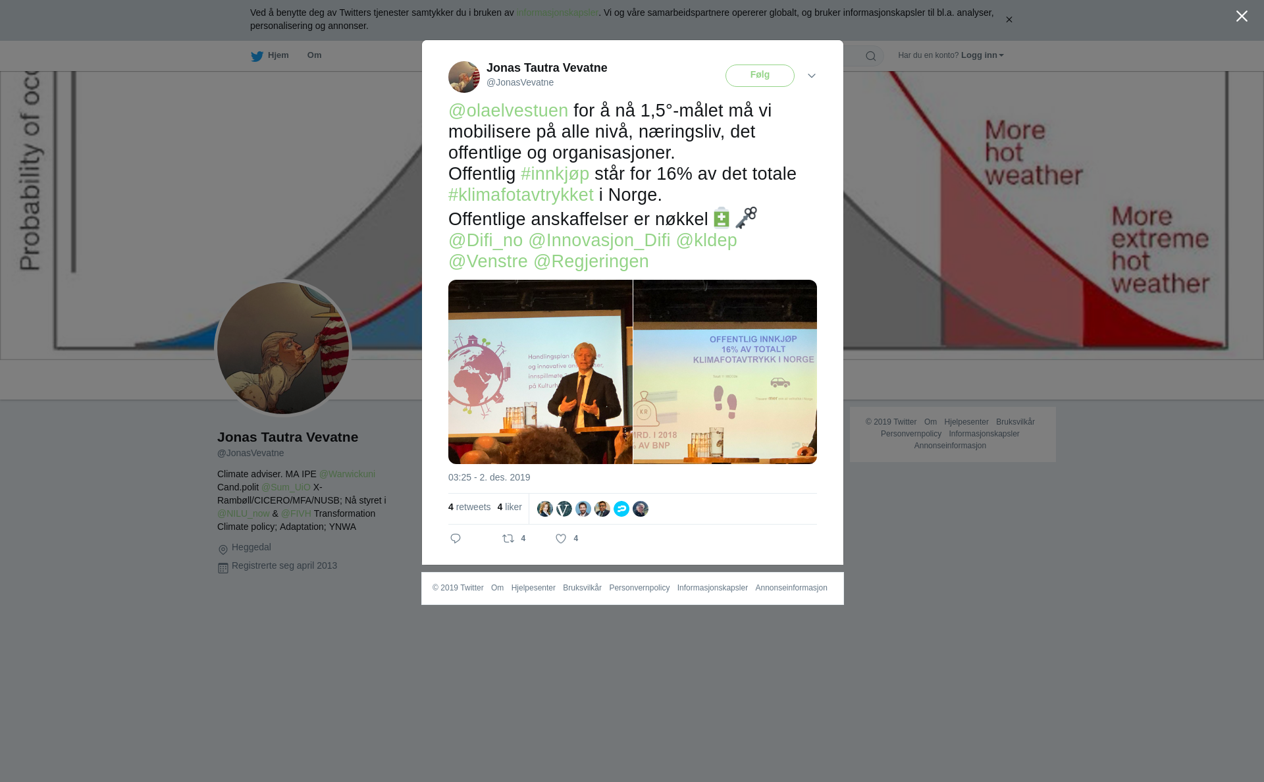Show the 4 retweets list
This screenshot has height=782, width=1264.
point(469,507)
